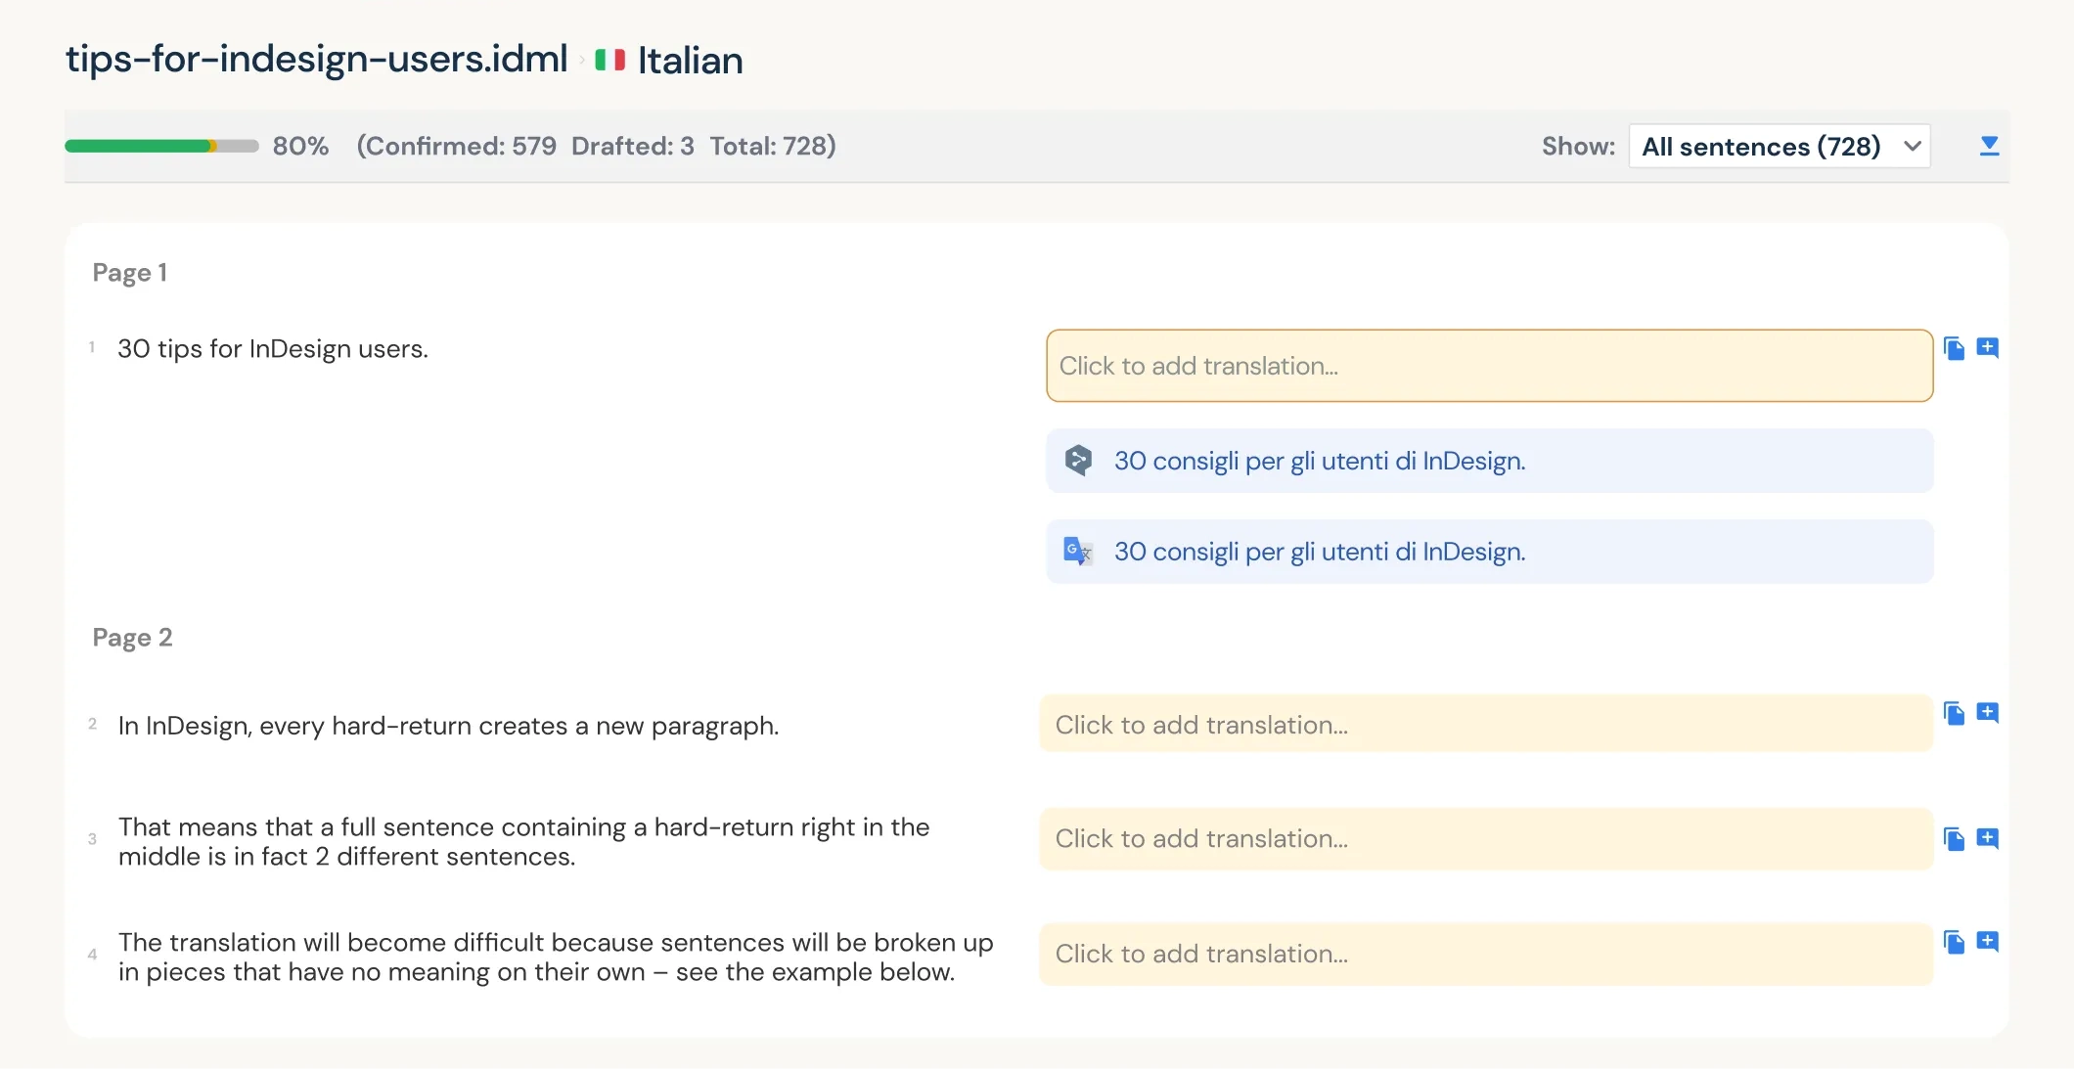Screen dimensions: 2074x1069
Task: Click the 'Confirmed: 579' count
Action: 459,146
